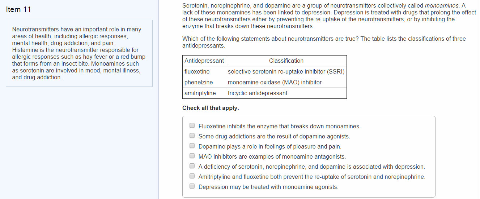Click the 'Item 11' heading
The height and width of the screenshot is (199, 480).
pyautogui.click(x=19, y=9)
